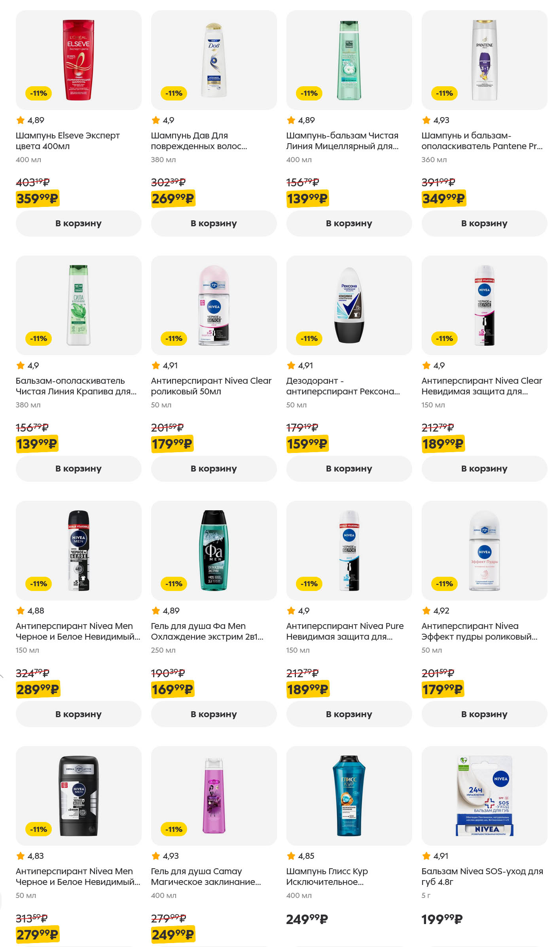Click the 4,93 star rating of Camay gel
This screenshot has width=557, height=947.
(165, 856)
